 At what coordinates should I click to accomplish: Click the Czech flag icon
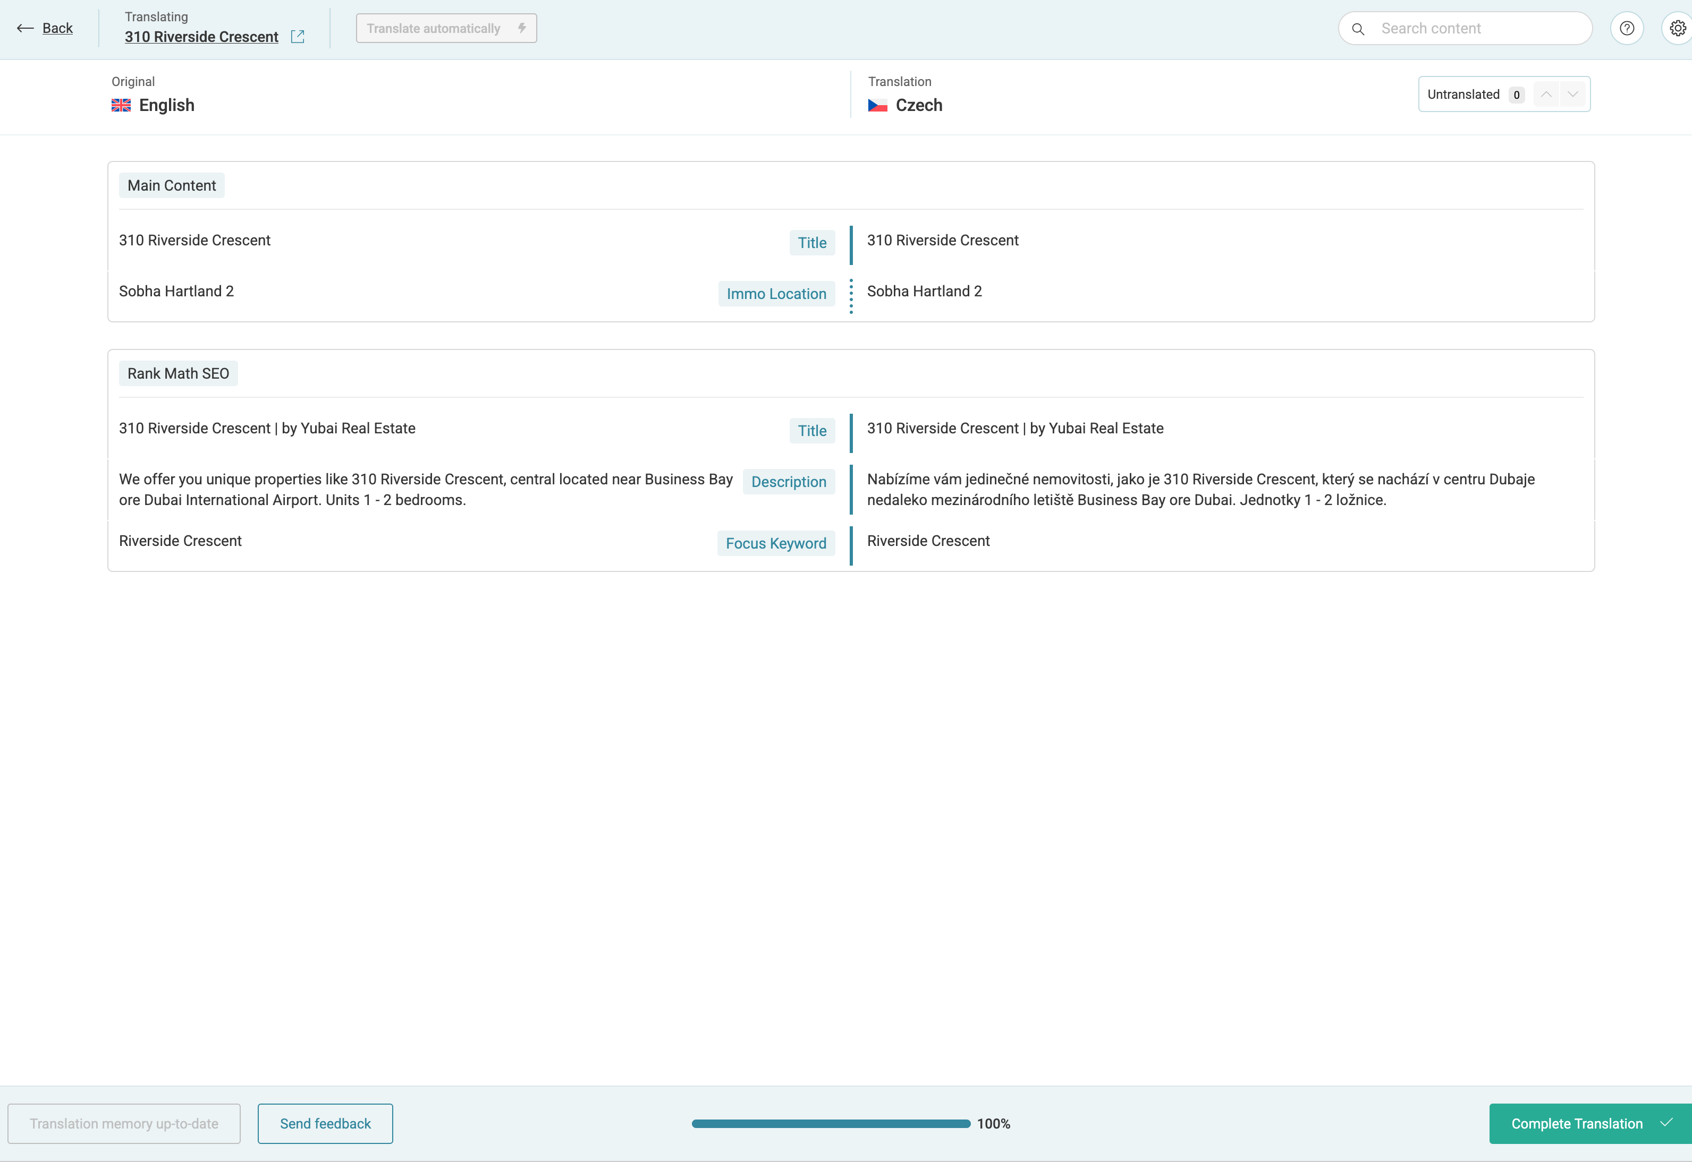[877, 106]
